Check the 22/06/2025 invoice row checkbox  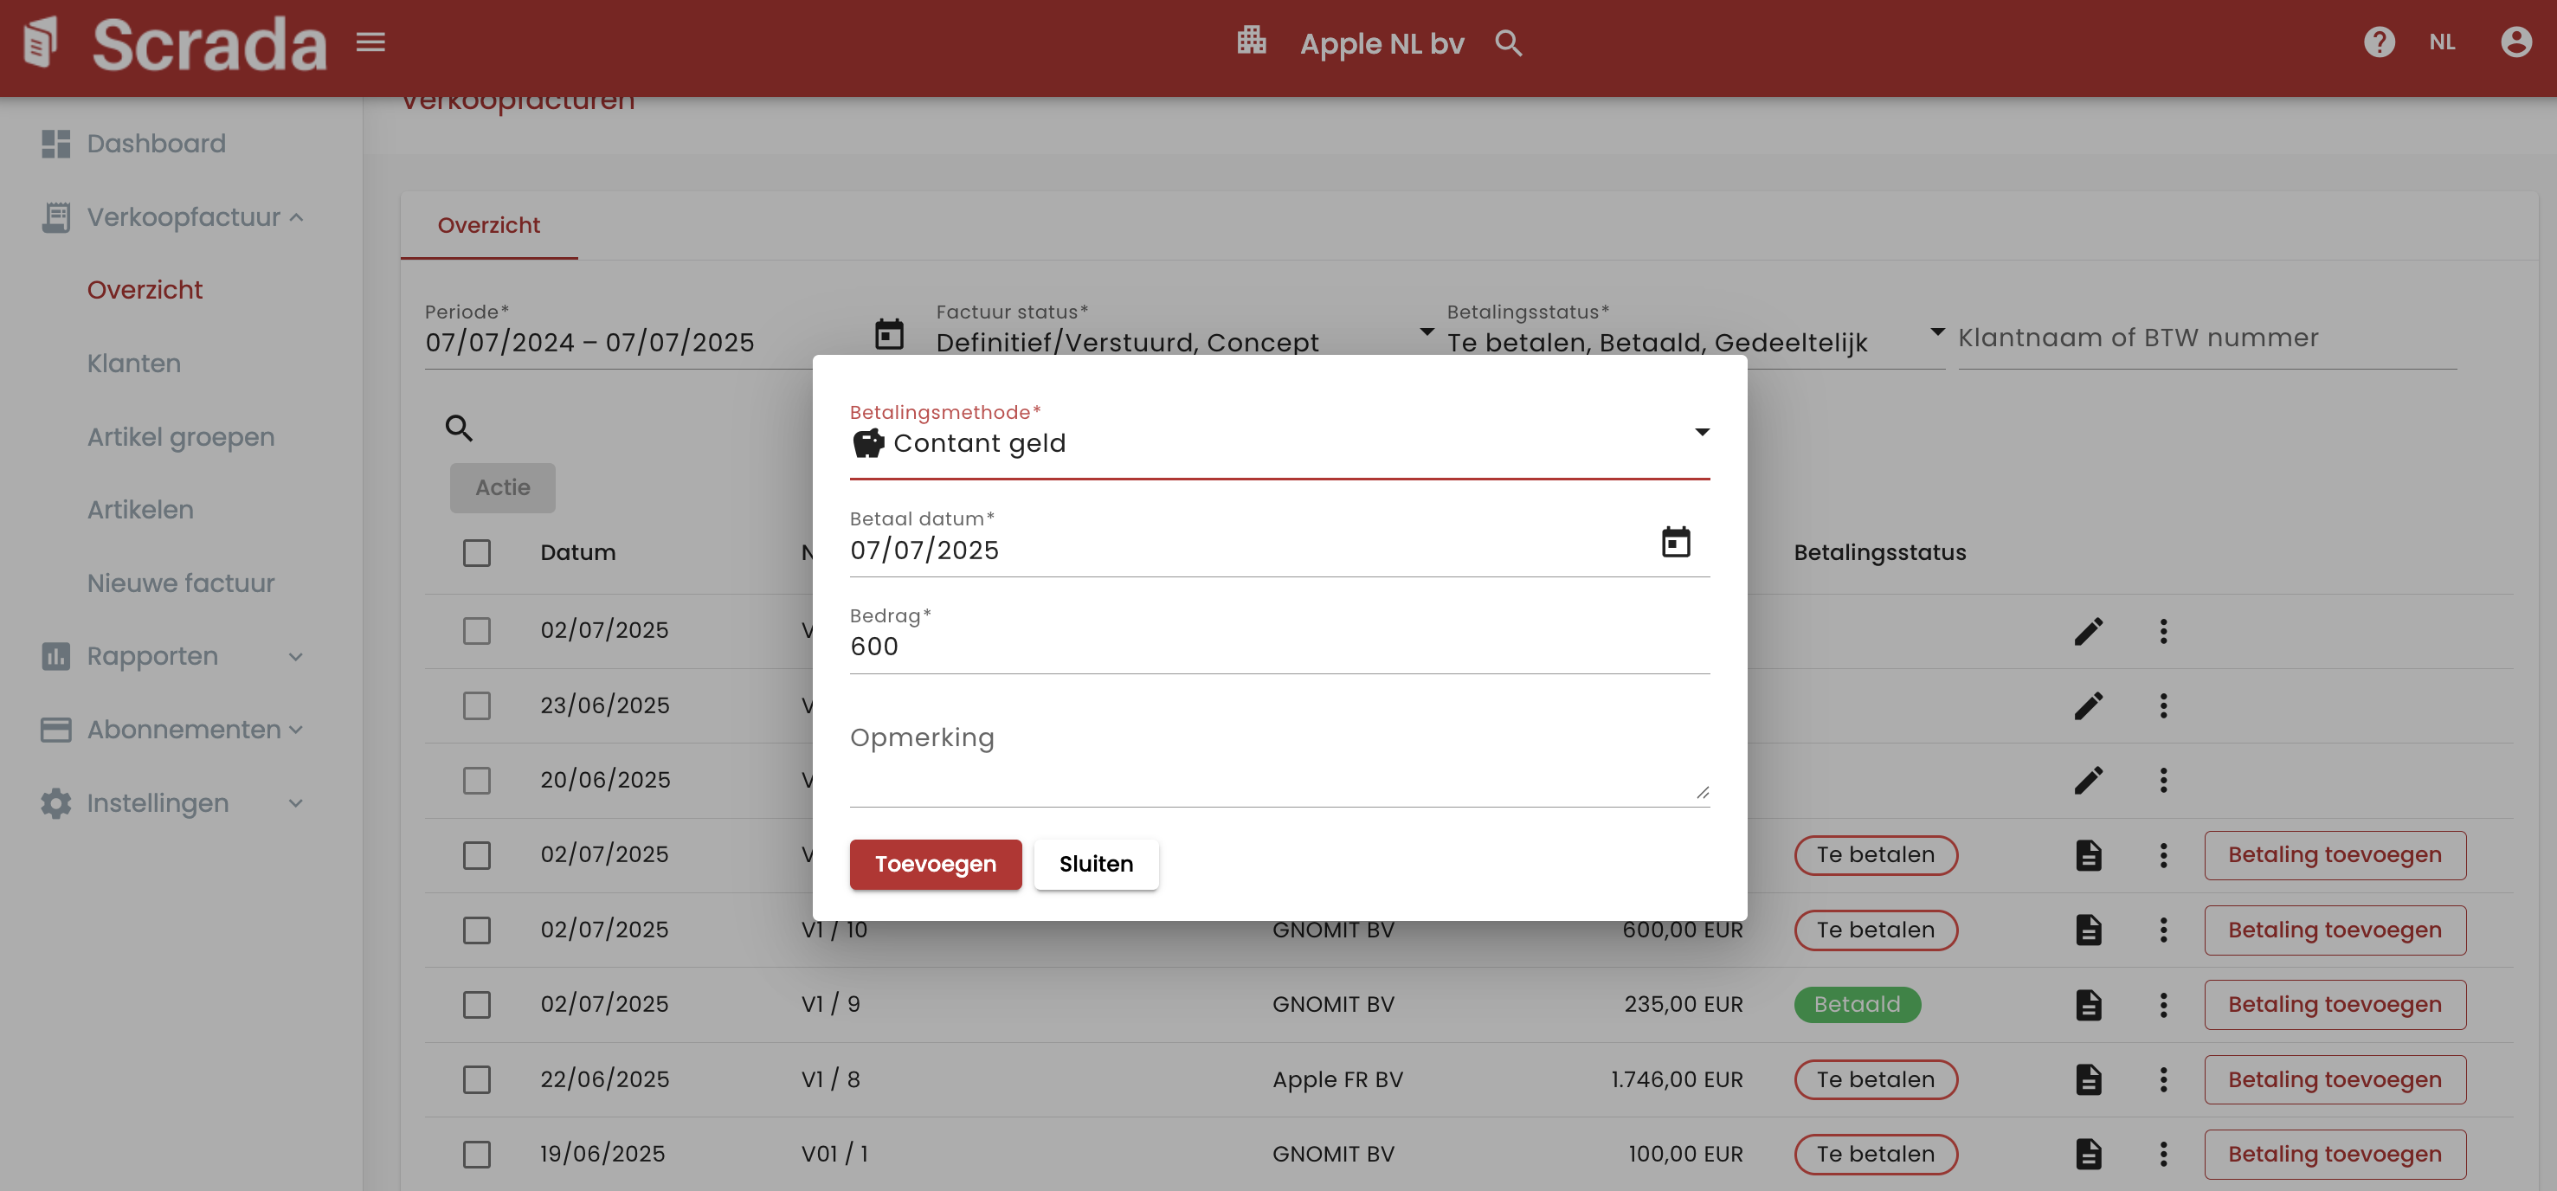click(x=476, y=1078)
